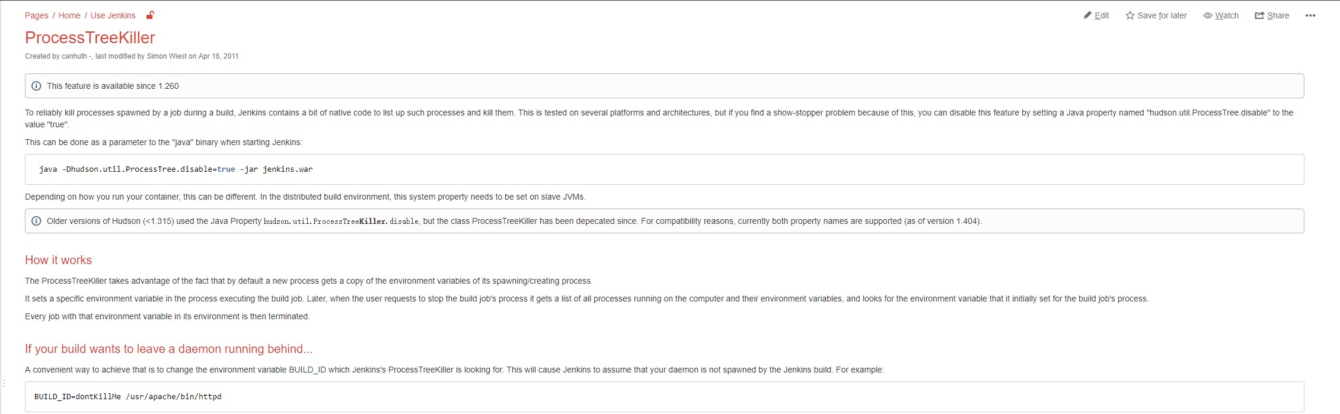This screenshot has width=1340, height=414.
Task: Click info icon beside 'available since 1.260'
Action: tap(36, 86)
